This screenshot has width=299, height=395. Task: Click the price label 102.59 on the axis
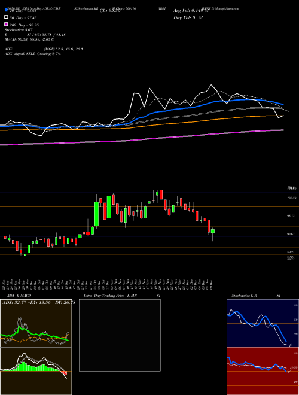[291, 198]
